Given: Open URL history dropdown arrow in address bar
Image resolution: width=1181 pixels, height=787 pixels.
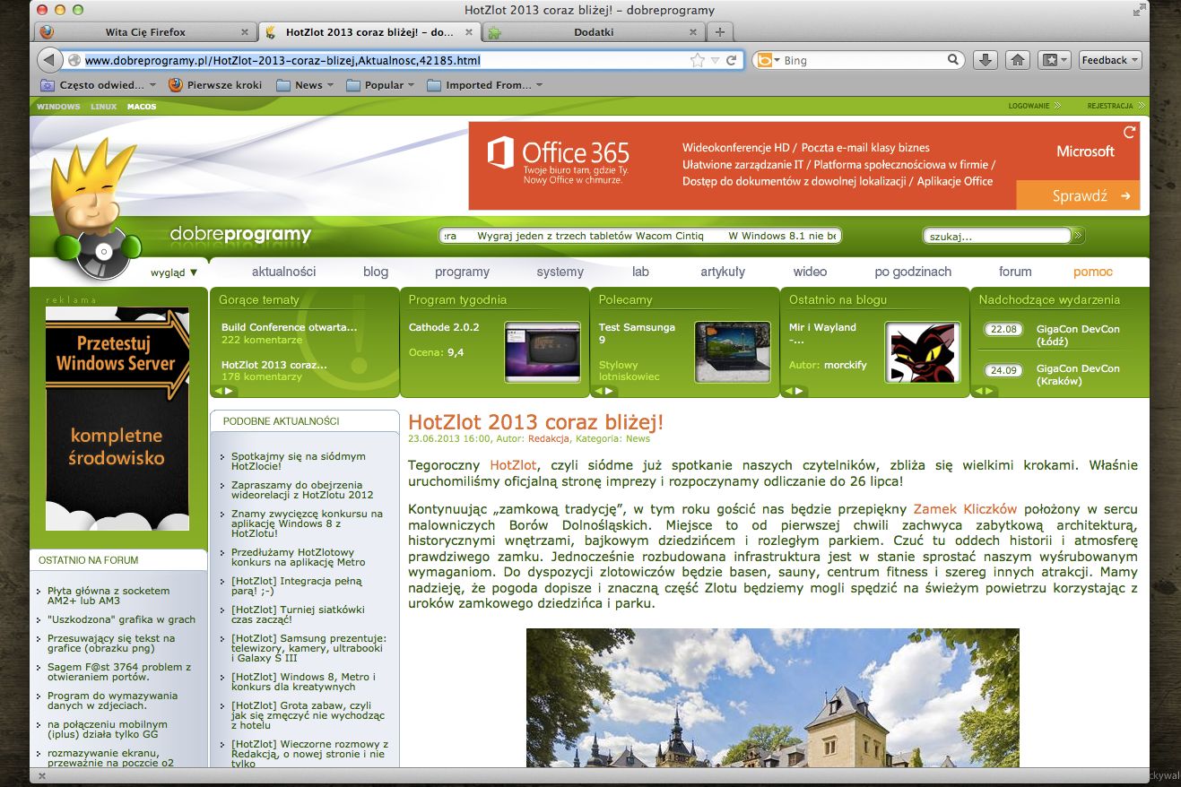Looking at the screenshot, I should [x=715, y=61].
